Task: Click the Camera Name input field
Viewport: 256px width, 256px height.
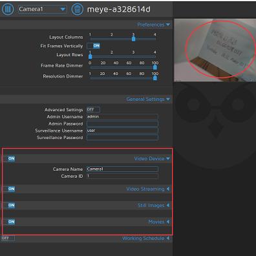Action: pos(122,169)
